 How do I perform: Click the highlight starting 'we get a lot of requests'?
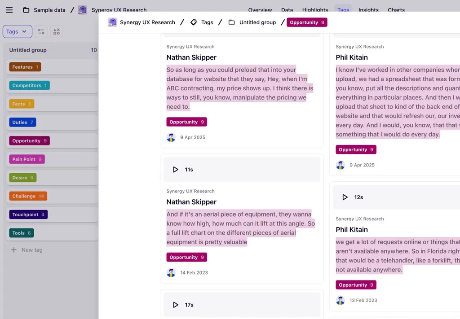coord(398,256)
